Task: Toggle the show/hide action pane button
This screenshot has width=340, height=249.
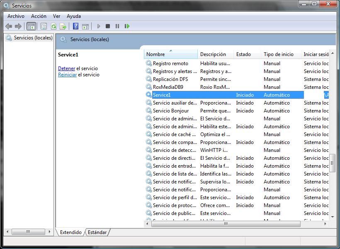Action: click(x=85, y=26)
